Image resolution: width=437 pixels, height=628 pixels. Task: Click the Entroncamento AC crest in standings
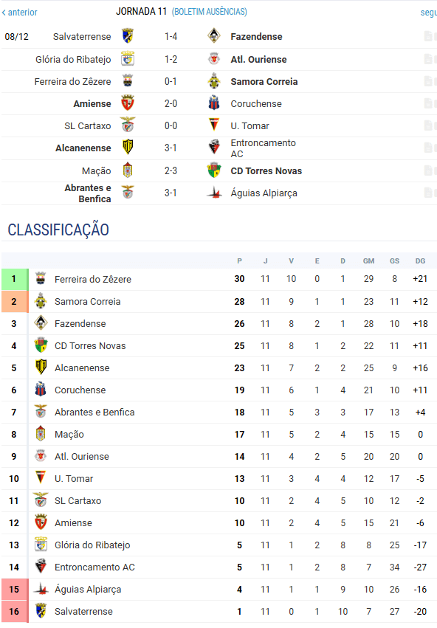click(41, 567)
